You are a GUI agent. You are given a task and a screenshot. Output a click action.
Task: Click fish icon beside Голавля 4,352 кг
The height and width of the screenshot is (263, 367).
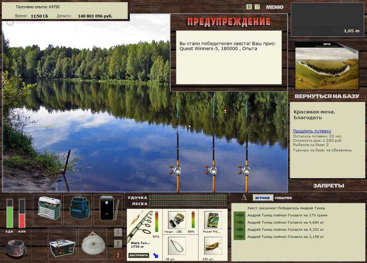click(x=239, y=229)
